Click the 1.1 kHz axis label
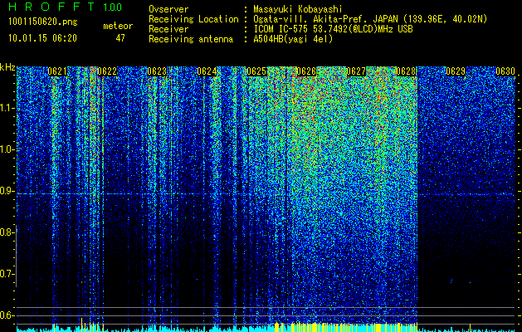Image resolution: width=522 pixels, height=332 pixels. [x=6, y=108]
